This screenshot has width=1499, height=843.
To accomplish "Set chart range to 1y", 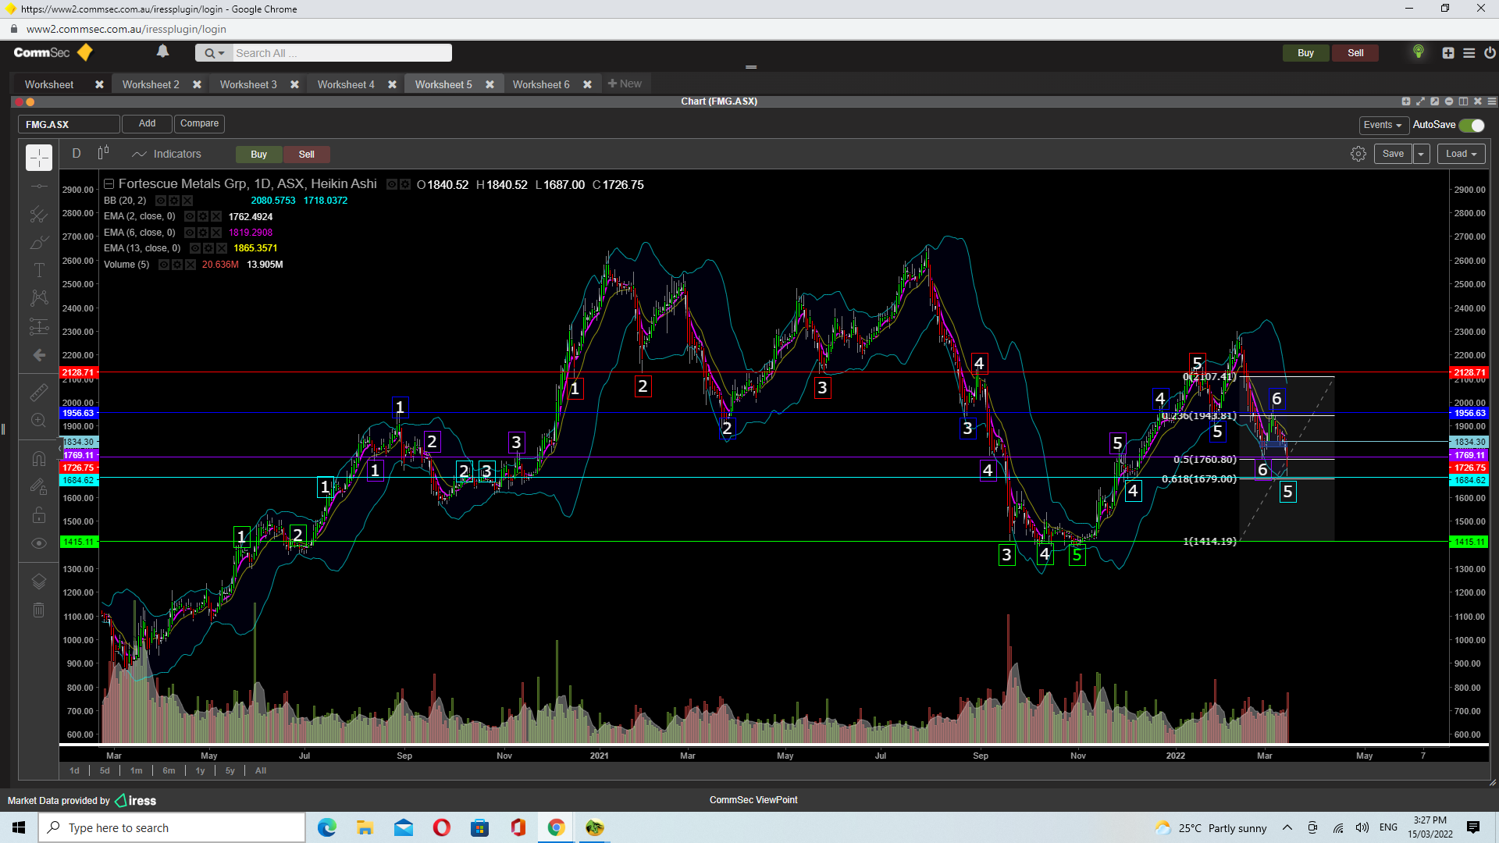I will 200,770.
